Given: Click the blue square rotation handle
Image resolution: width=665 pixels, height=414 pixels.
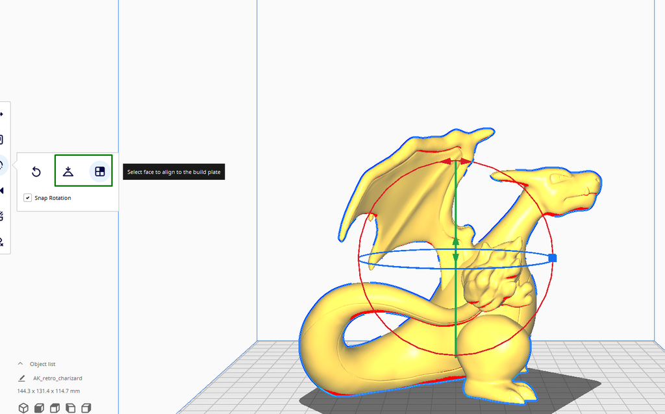Looking at the screenshot, I should [553, 258].
